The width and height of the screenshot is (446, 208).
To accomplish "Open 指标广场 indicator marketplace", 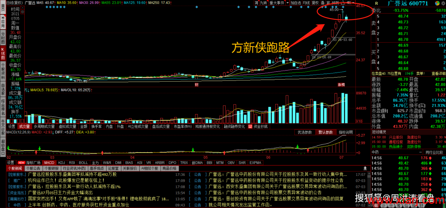I will [x=33, y=163].
